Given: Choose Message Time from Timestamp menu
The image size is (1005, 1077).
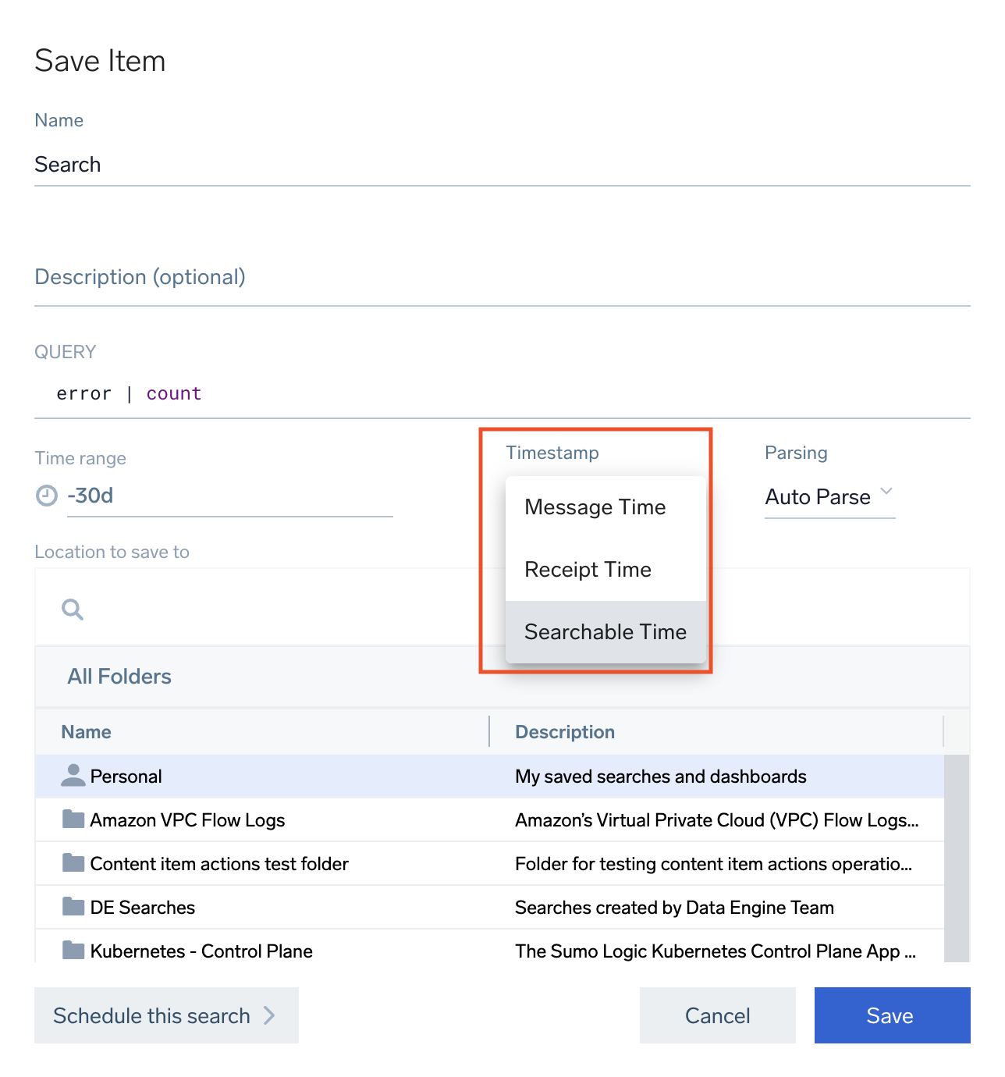Looking at the screenshot, I should [595, 507].
